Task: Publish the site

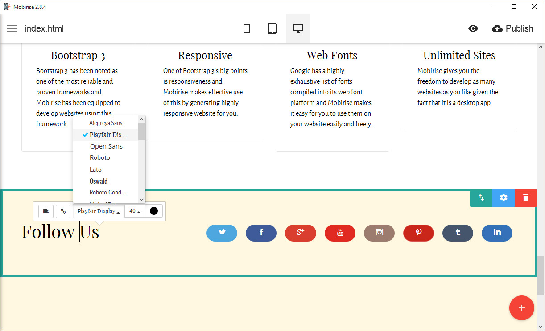Action: [x=512, y=28]
